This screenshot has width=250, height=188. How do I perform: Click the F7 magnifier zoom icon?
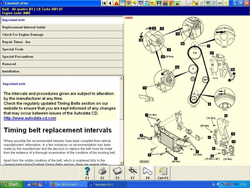[133, 173]
